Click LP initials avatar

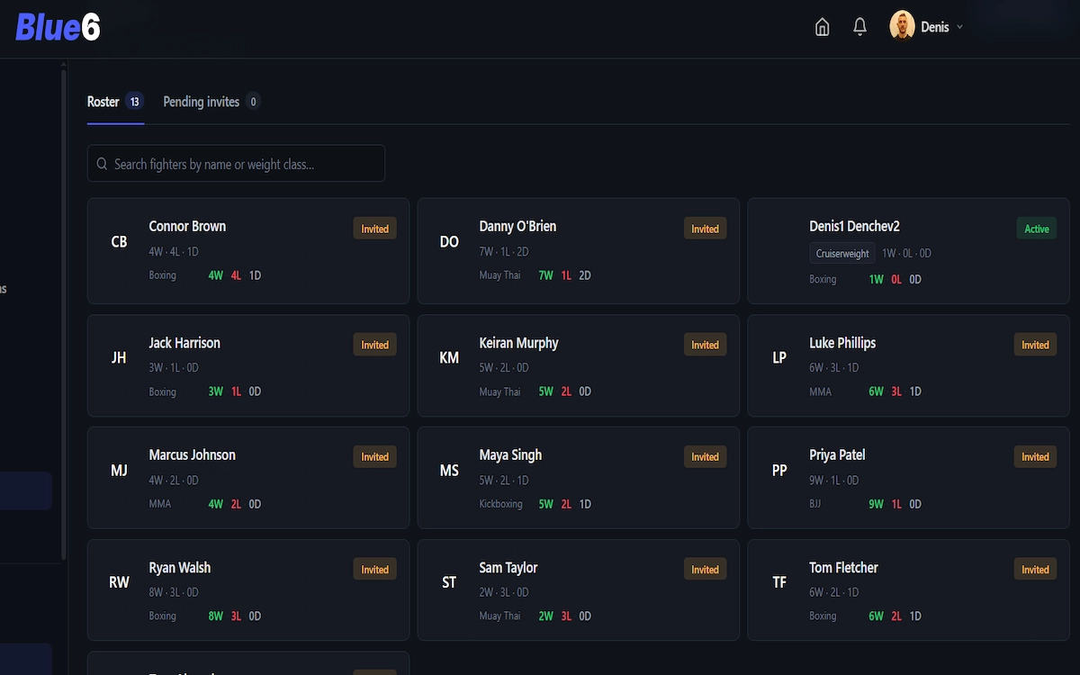[x=779, y=358]
